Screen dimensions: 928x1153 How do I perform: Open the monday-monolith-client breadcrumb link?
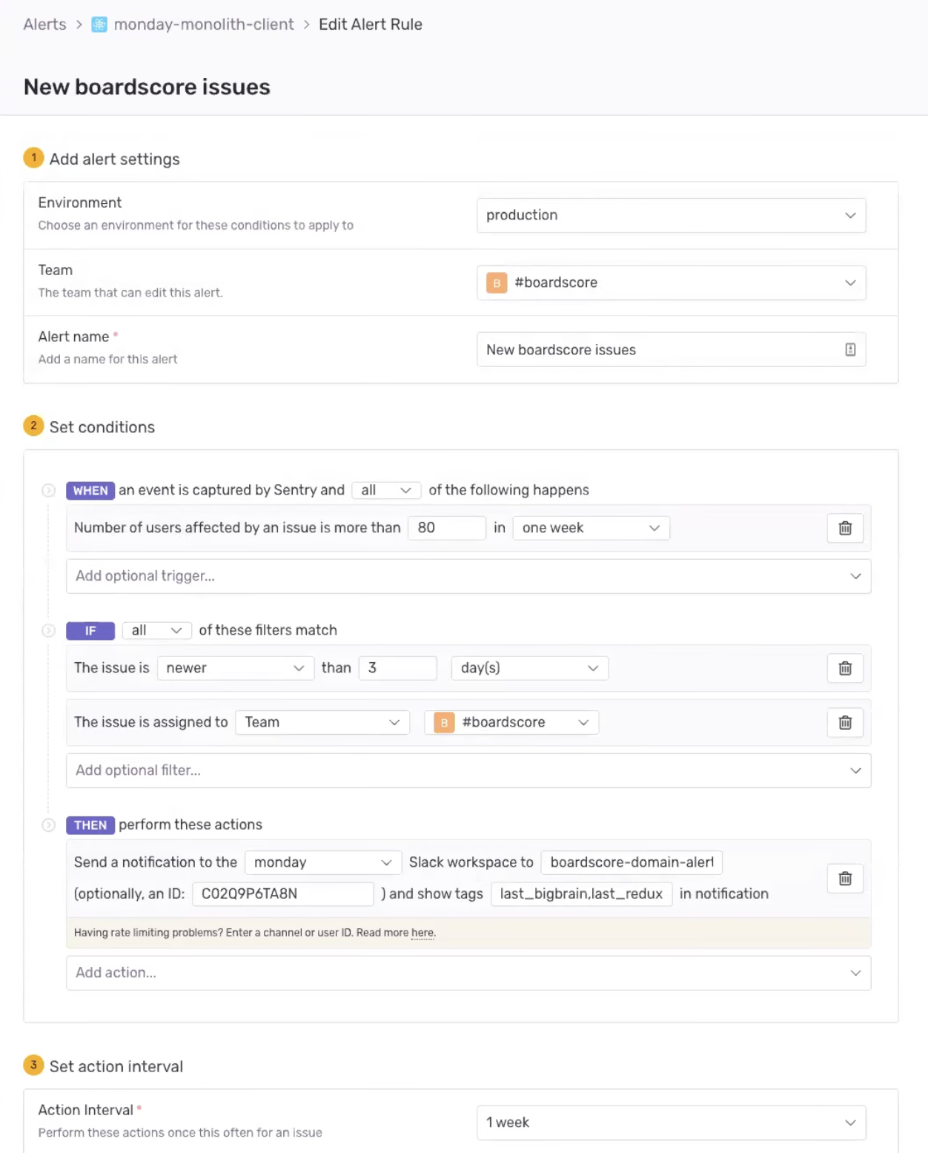pos(204,24)
